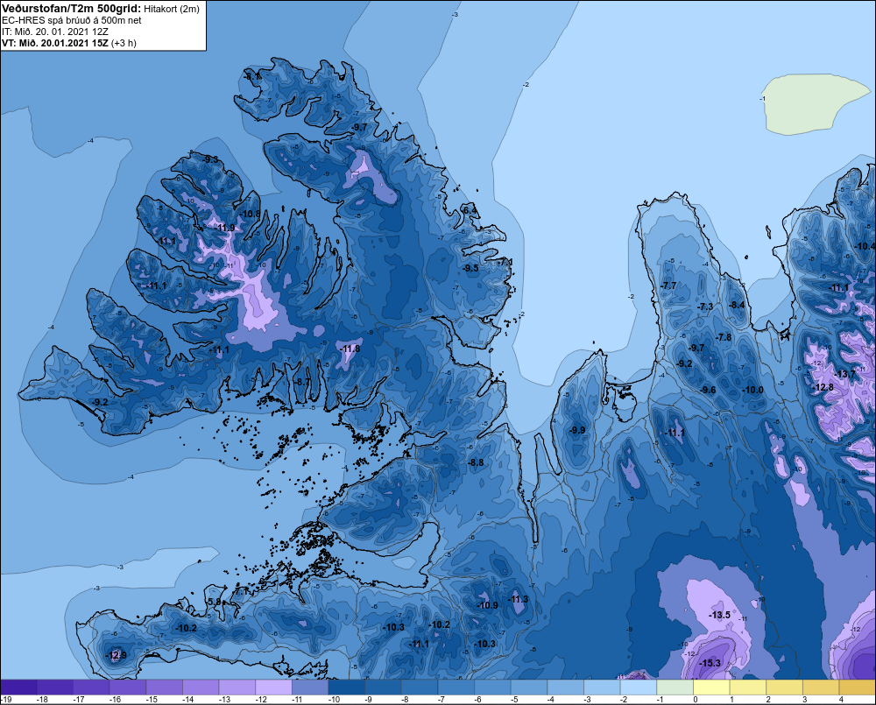Click the legend tick label '-19'
Viewport: 876px width, 705px height.
[x=7, y=700]
